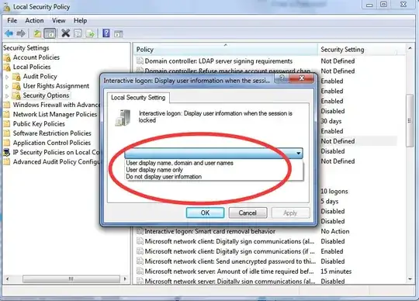The height and width of the screenshot is (301, 419).
Task: Click the Back arrow toolbar icon
Action: (9, 33)
